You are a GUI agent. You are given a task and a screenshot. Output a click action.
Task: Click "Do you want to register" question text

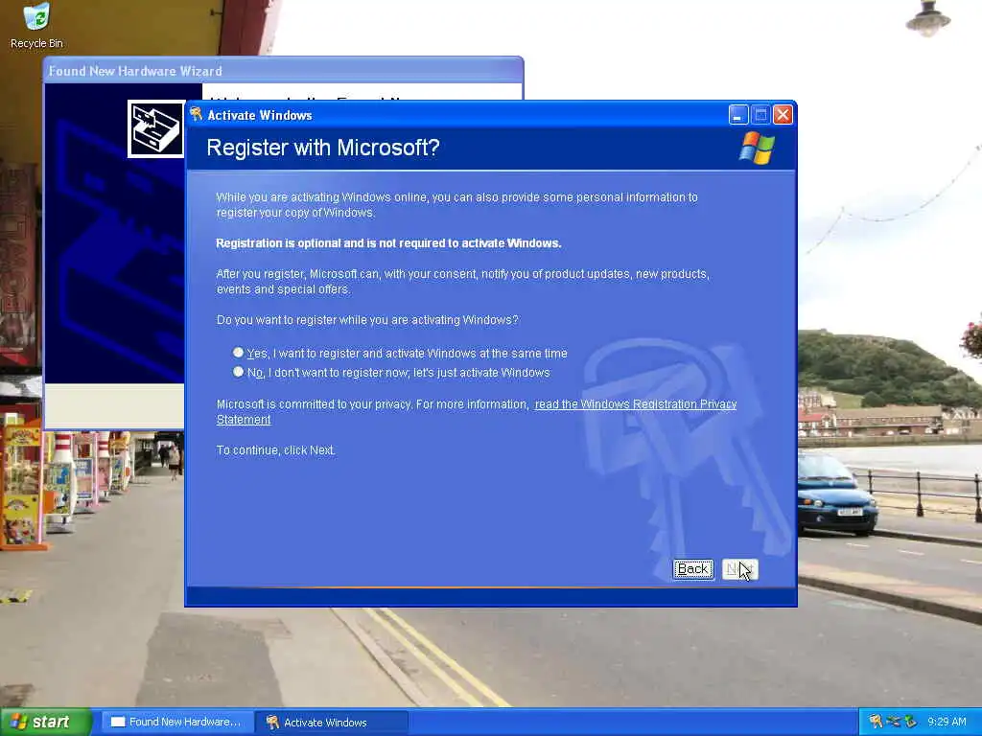[367, 320]
